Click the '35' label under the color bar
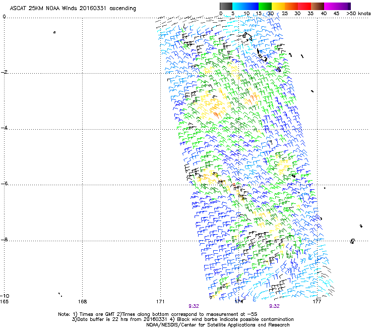 coord(310,14)
